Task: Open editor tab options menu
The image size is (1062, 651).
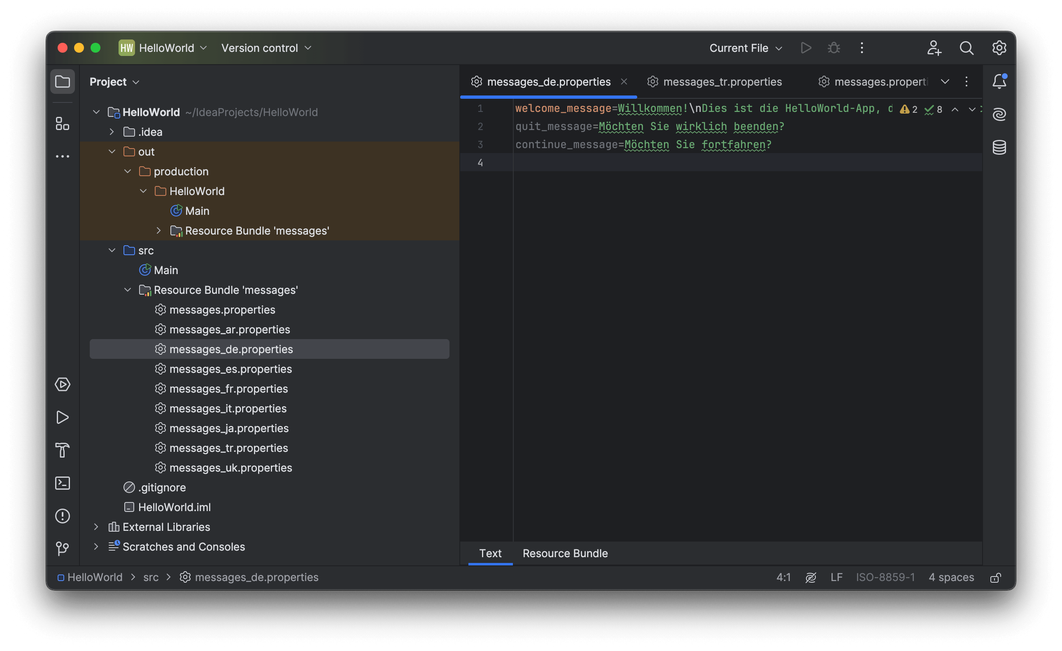Action: coord(967,81)
